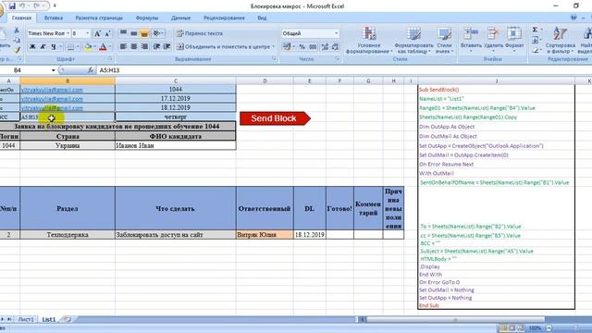The width and height of the screenshot is (592, 333).
Task: Save workbook via Quick Access toolbar
Action: point(12,6)
